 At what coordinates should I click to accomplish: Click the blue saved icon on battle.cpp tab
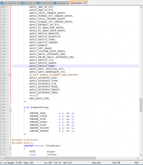coord(22,3)
